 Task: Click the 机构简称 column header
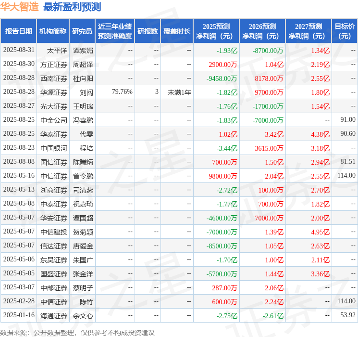(x=53, y=31)
